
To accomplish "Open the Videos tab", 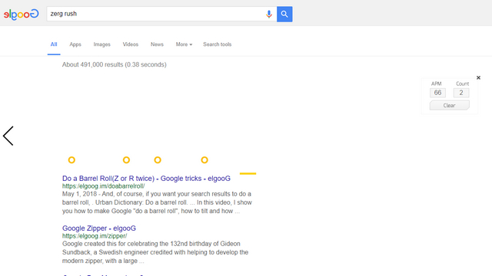I will click(x=131, y=44).
